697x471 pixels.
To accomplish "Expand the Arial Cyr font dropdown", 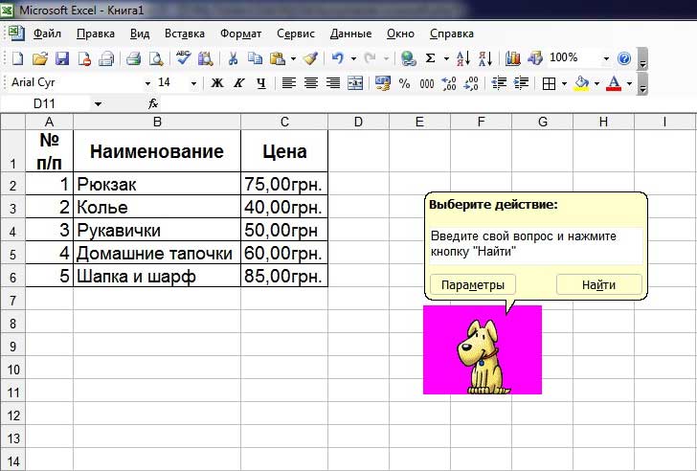I will (x=146, y=83).
